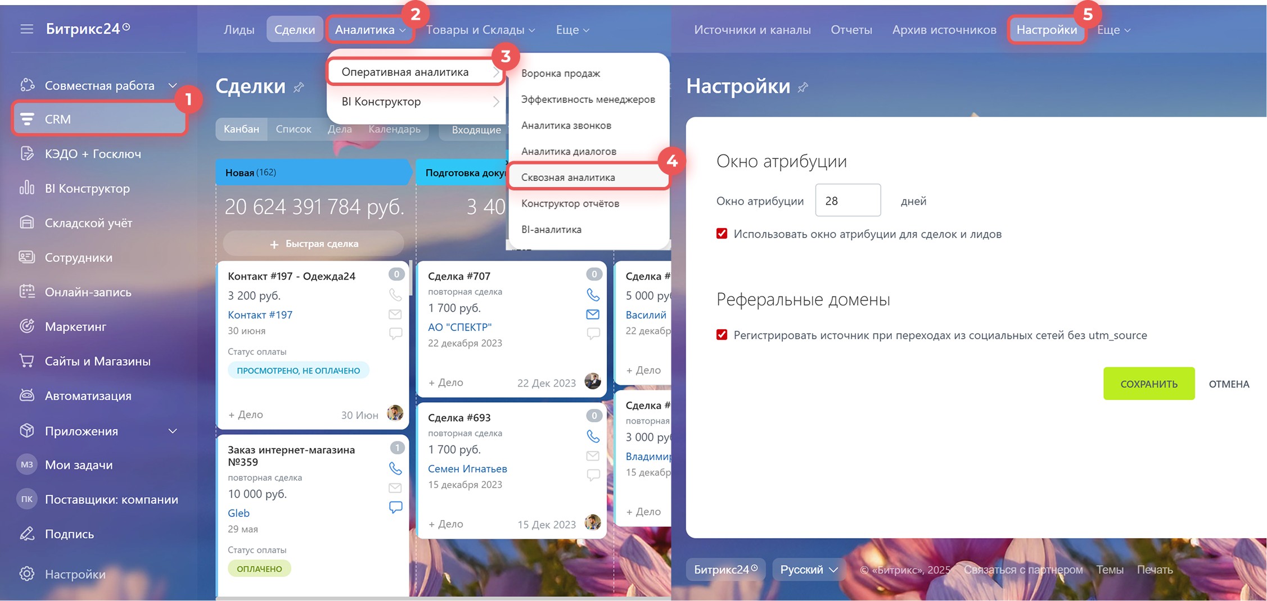Expand the Аналитика dropdown menu
The image size is (1267, 601).
point(370,30)
